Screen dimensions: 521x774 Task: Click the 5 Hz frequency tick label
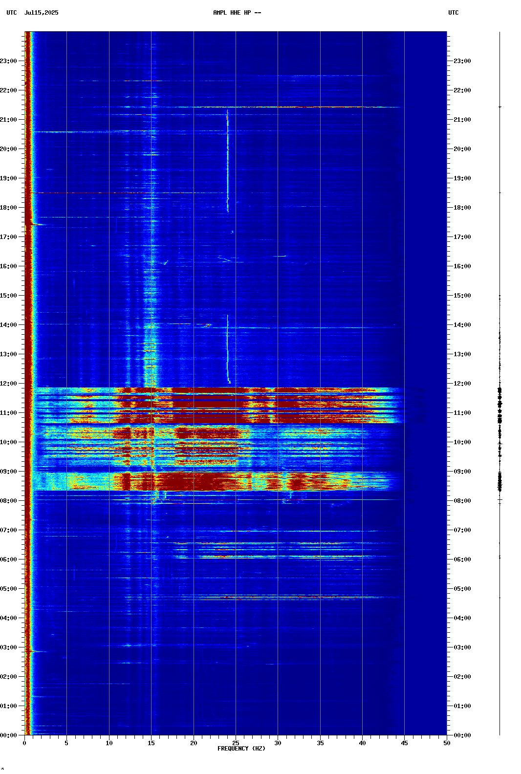pos(66,743)
